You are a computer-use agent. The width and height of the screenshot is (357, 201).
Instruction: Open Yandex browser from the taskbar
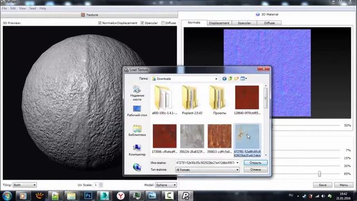120,196
